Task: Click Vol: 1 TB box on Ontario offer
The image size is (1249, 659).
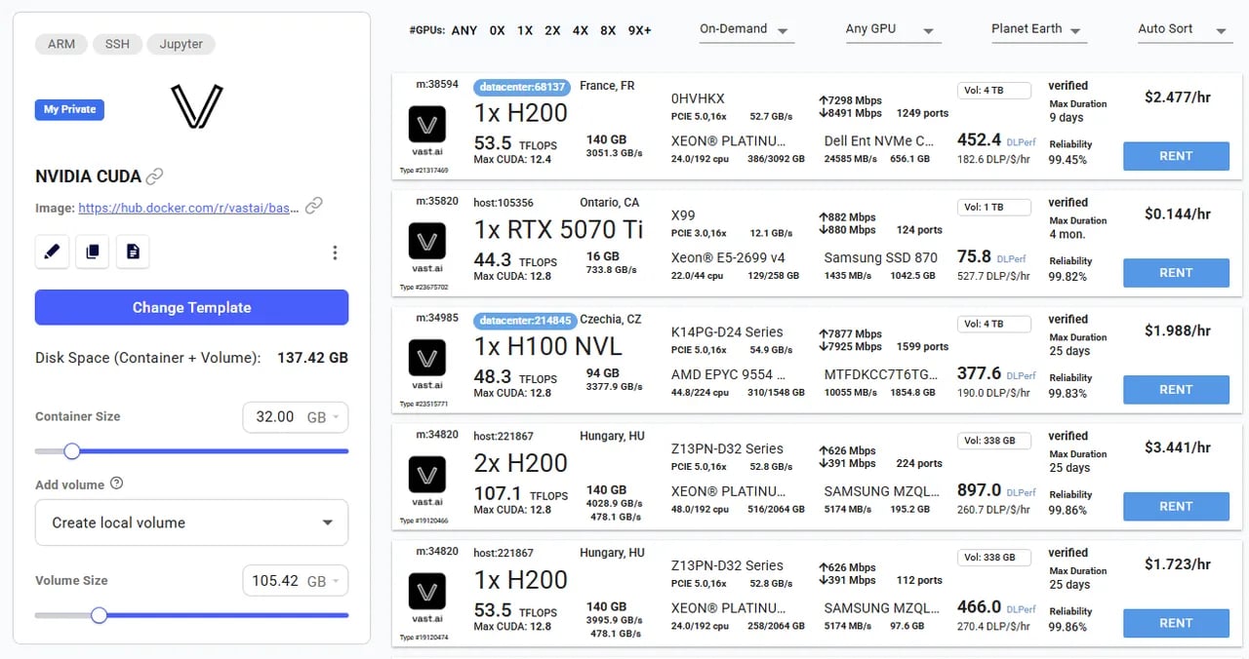Action: point(994,207)
